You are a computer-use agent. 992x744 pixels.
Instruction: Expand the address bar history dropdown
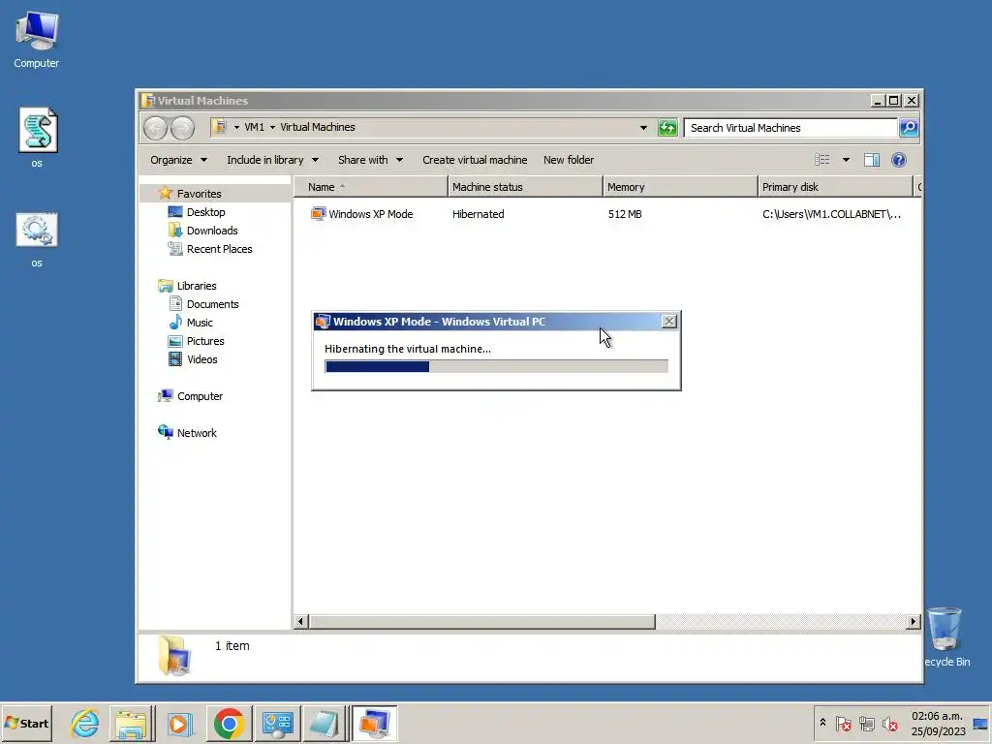coord(643,128)
